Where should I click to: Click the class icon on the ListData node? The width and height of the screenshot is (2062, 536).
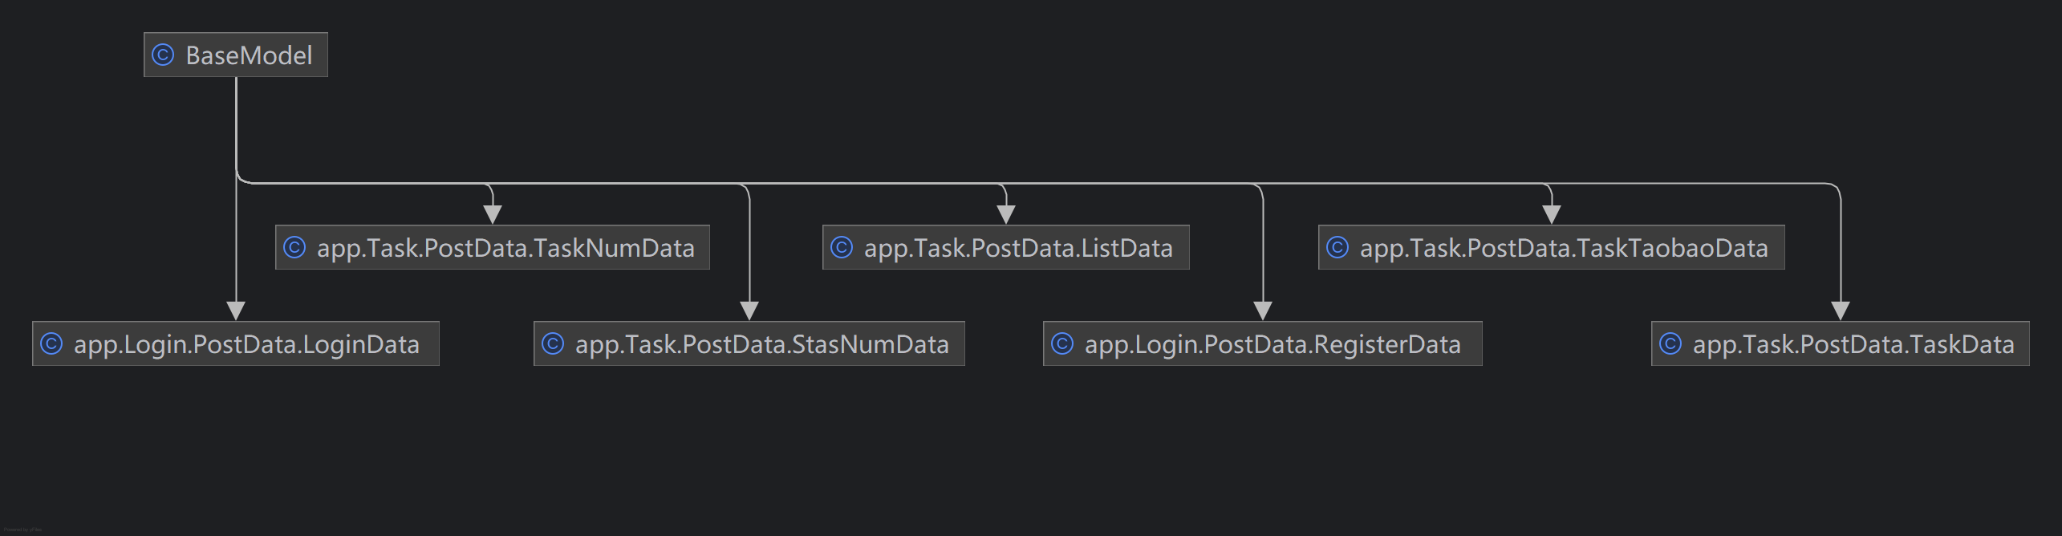tap(842, 247)
